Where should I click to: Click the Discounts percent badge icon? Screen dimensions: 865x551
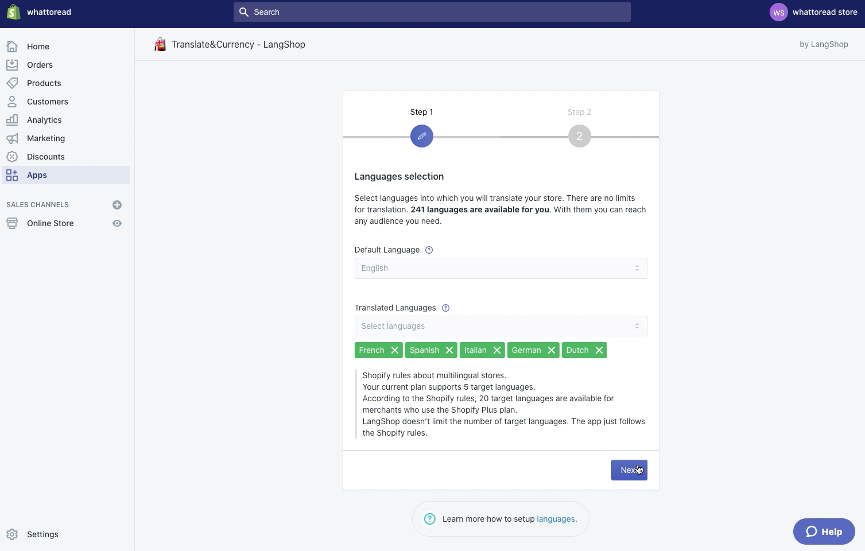click(12, 157)
